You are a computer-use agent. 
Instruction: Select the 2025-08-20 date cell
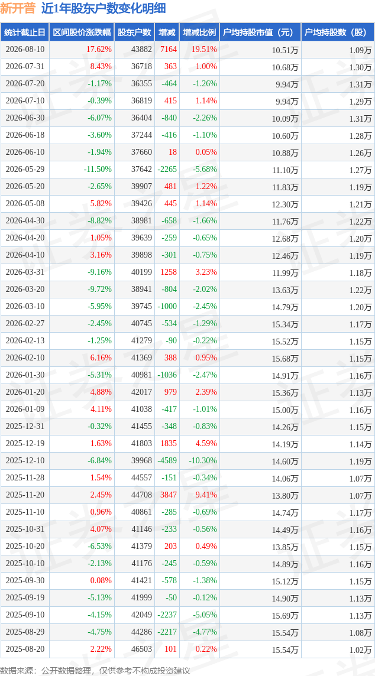[x=25, y=649]
